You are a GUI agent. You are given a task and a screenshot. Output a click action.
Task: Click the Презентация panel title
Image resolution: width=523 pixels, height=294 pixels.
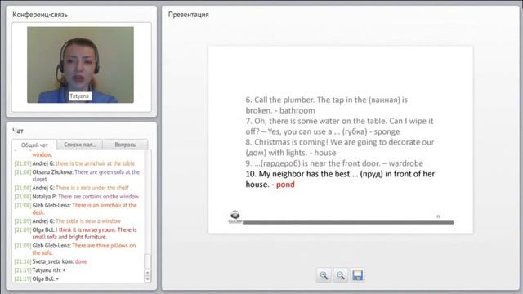[189, 15]
